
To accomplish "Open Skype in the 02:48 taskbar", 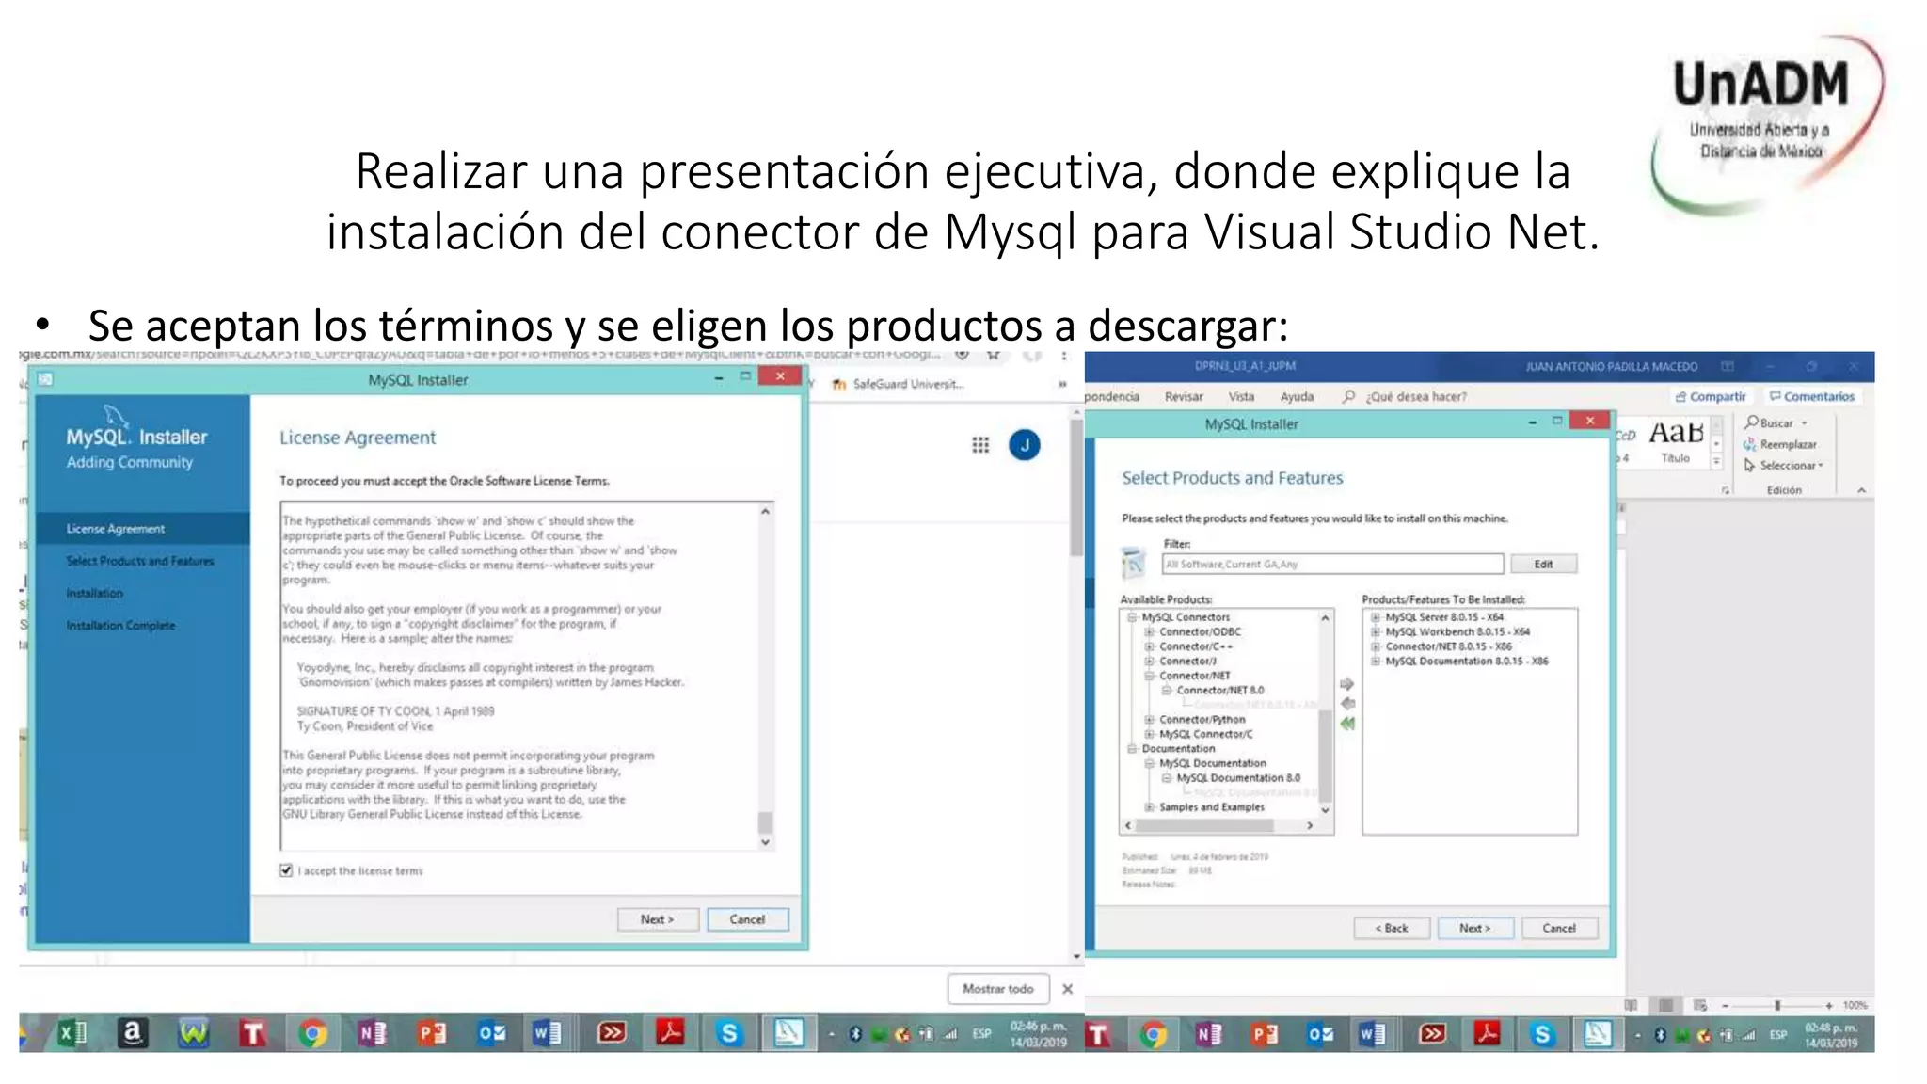I will point(1542,1035).
